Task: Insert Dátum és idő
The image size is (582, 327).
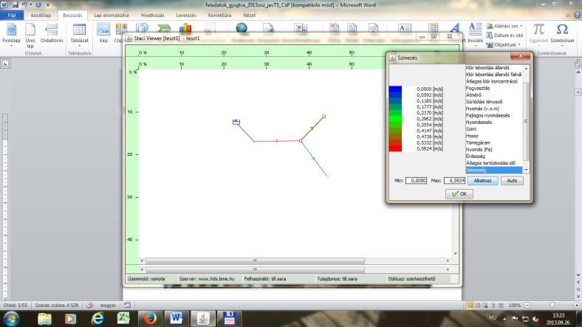Action: 504,35
